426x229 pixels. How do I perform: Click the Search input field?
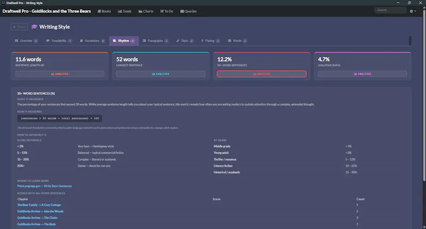[390, 10]
